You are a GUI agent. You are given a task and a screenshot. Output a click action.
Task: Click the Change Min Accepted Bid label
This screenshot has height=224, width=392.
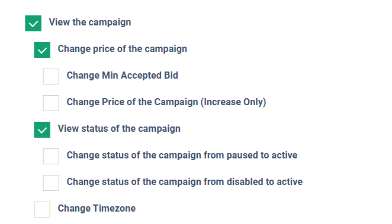123,75
